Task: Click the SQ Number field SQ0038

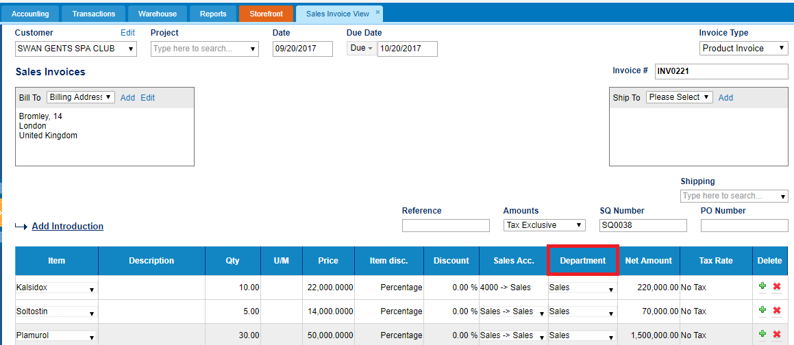Action: pos(643,225)
